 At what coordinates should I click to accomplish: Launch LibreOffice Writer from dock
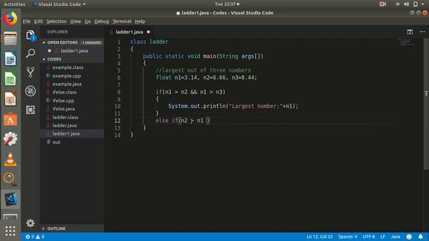11,59
